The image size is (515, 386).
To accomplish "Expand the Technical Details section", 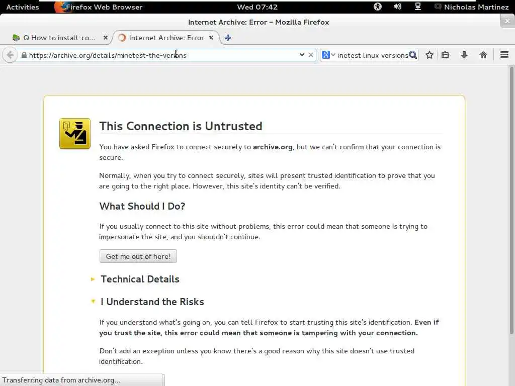I will click(140, 279).
